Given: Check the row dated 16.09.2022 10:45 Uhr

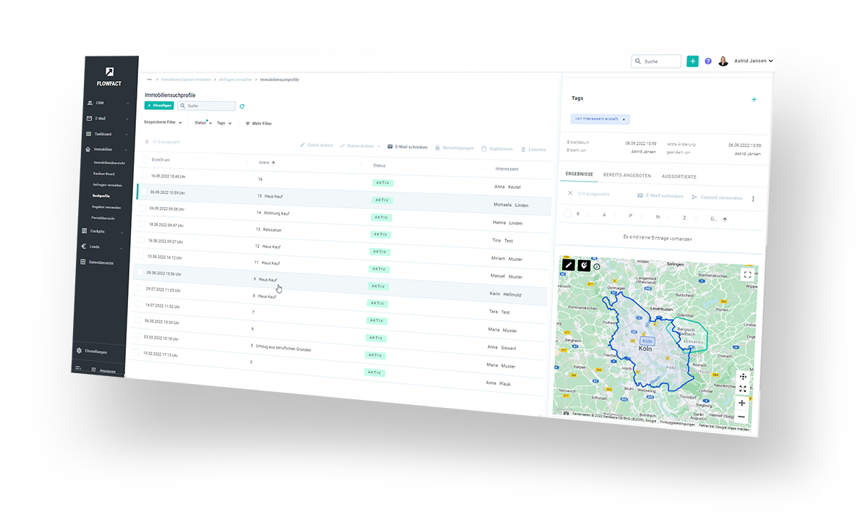Looking at the screenshot, I should [x=144, y=176].
